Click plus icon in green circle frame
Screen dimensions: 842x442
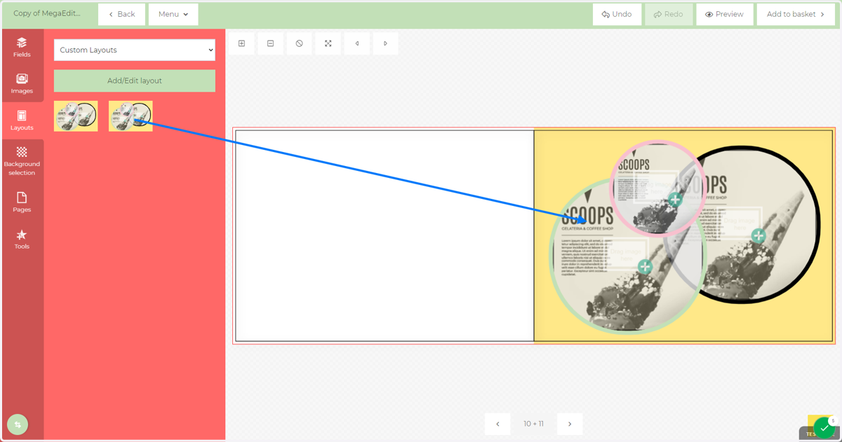click(645, 266)
